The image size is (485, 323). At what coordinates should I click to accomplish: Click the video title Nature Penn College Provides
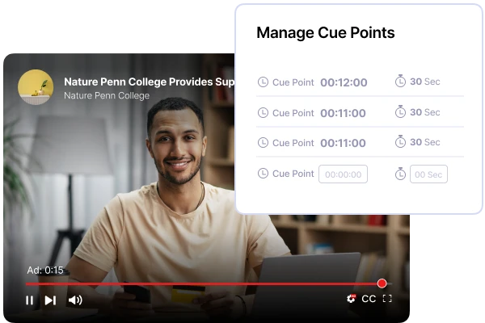[x=149, y=82]
